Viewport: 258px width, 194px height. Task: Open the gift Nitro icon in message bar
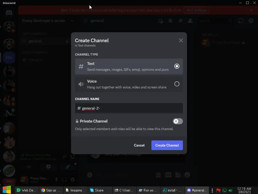click(x=158, y=175)
